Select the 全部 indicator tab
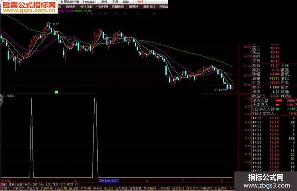The image size is (297, 191). (19, 184)
